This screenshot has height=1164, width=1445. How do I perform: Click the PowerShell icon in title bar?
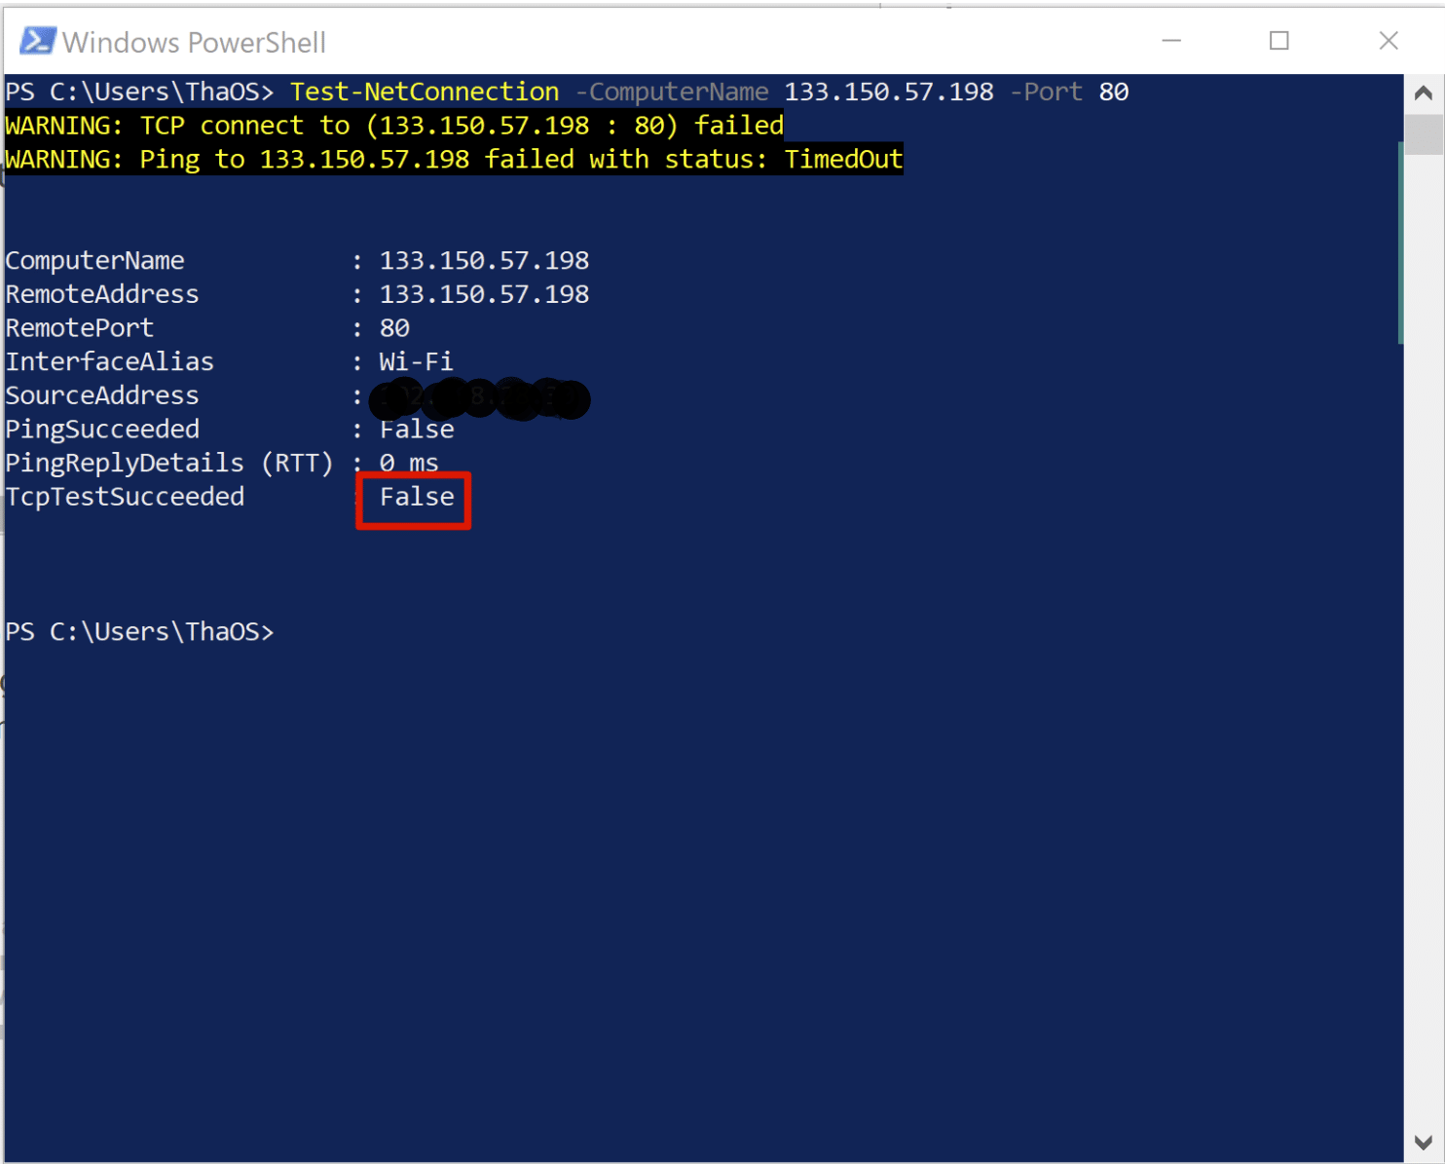37,41
